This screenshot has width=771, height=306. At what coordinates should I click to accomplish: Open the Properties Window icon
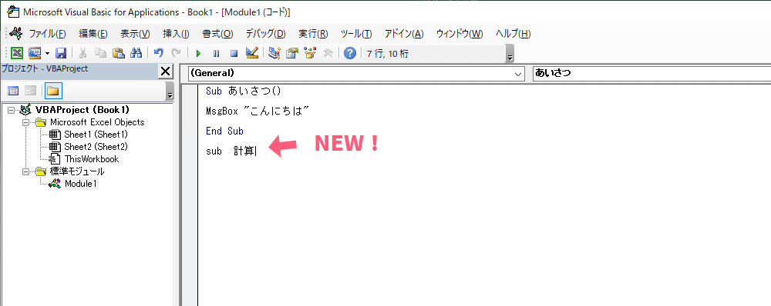click(x=292, y=53)
